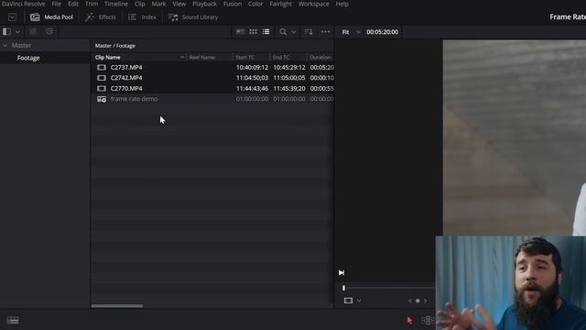
Task: Click the clip icon beside C2742.MP4
Action: coord(102,78)
